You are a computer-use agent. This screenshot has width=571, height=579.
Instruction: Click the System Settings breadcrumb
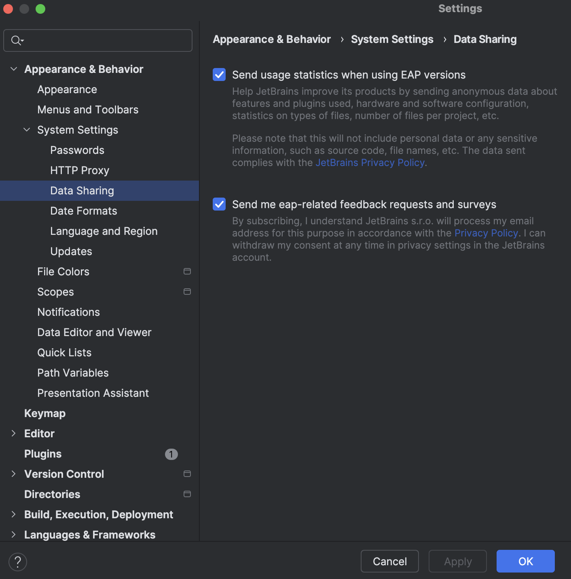(392, 39)
